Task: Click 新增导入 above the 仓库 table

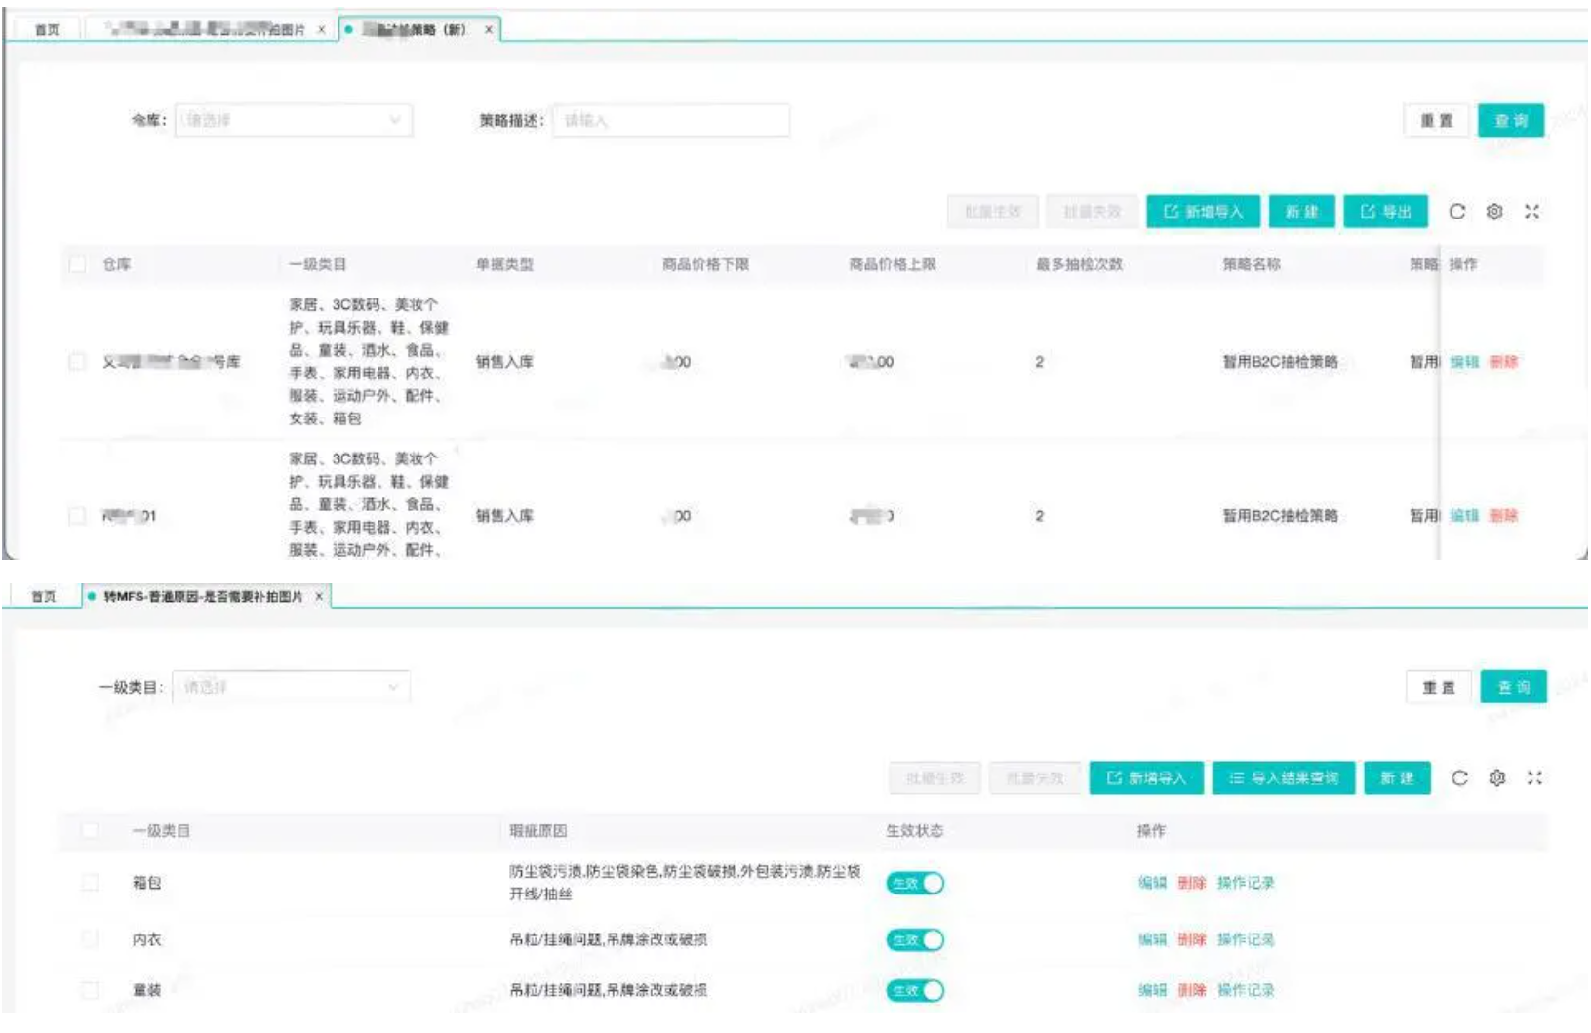Action: point(1203,211)
